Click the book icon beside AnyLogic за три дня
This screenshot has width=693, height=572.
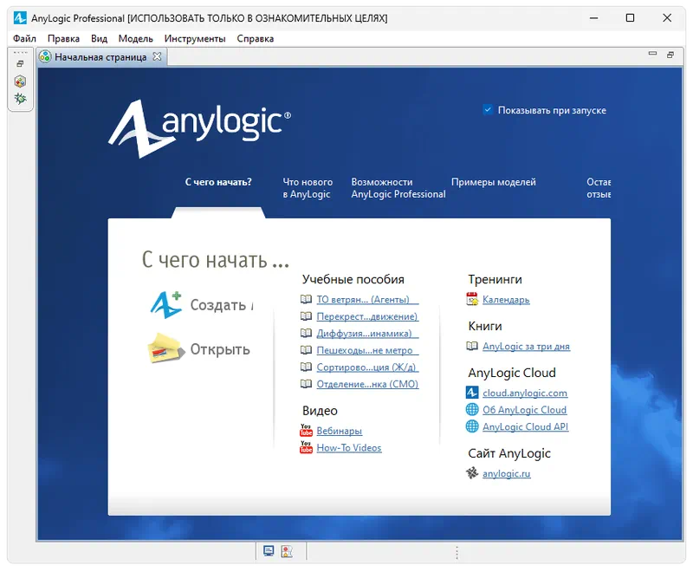pyautogui.click(x=472, y=346)
